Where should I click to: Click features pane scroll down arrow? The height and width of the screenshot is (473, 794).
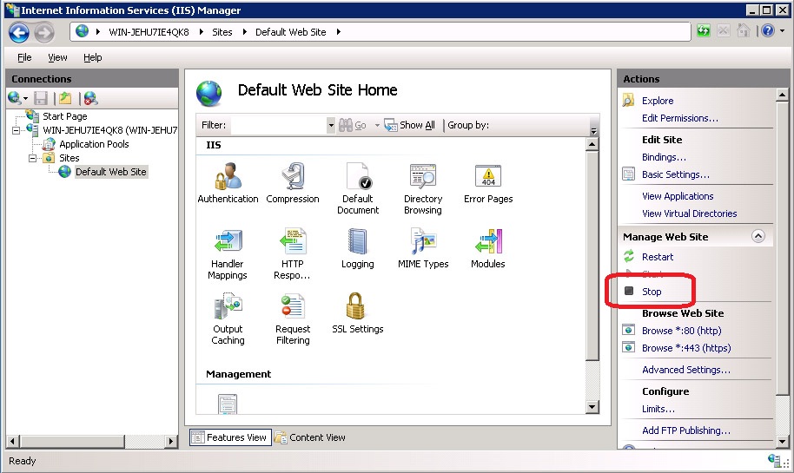point(592,407)
